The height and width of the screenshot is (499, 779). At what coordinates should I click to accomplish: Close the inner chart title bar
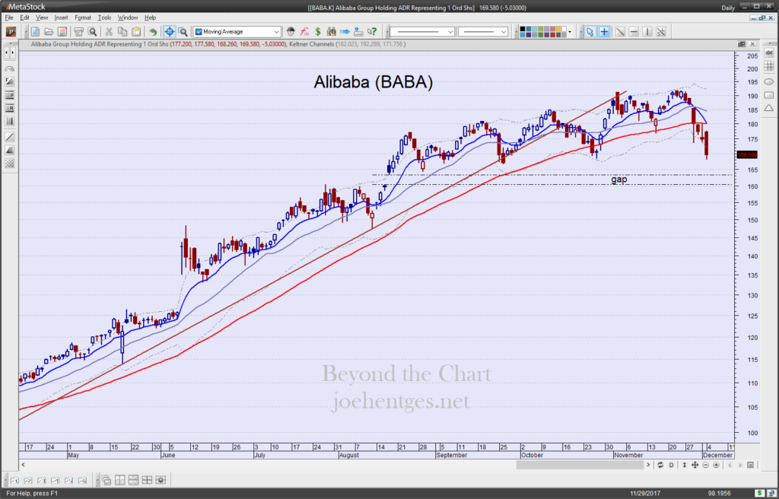[752, 43]
